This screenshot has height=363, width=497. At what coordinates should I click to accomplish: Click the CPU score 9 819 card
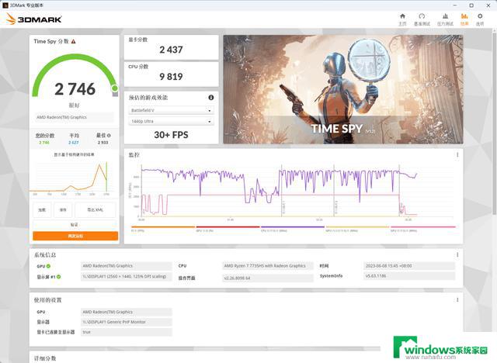(171, 74)
